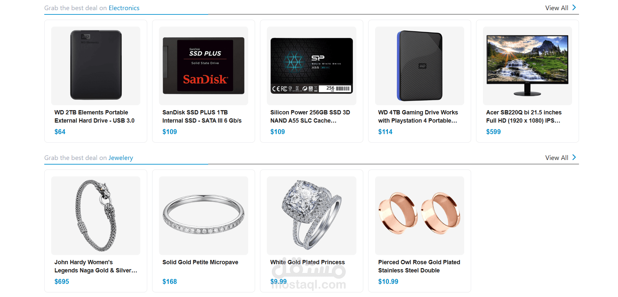Screen dimensions: 618x297
Task: Click the $695 price on John Hardy bracelet
Action: tap(62, 282)
